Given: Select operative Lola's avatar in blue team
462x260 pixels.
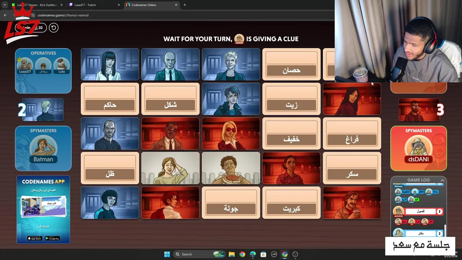Looking at the screenshot, I should coord(62,65).
